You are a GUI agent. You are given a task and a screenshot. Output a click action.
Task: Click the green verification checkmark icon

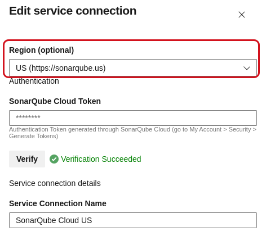pos(54,159)
